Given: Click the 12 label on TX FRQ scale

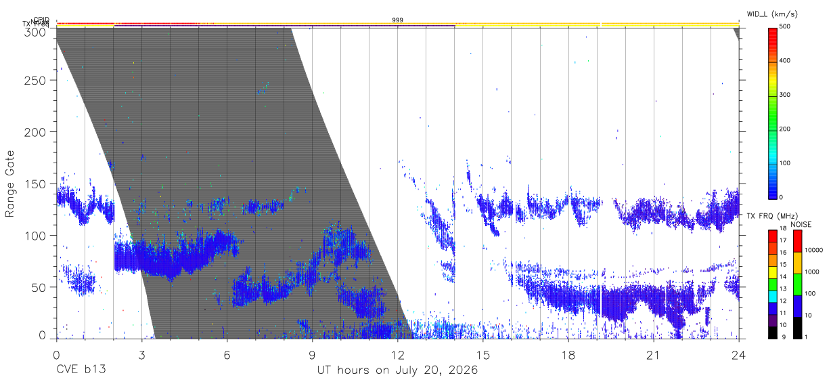Looking at the screenshot, I should pyautogui.click(x=784, y=301).
